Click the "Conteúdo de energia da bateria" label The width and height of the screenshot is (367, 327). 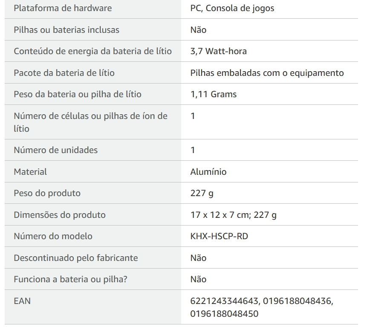pyautogui.click(x=92, y=51)
